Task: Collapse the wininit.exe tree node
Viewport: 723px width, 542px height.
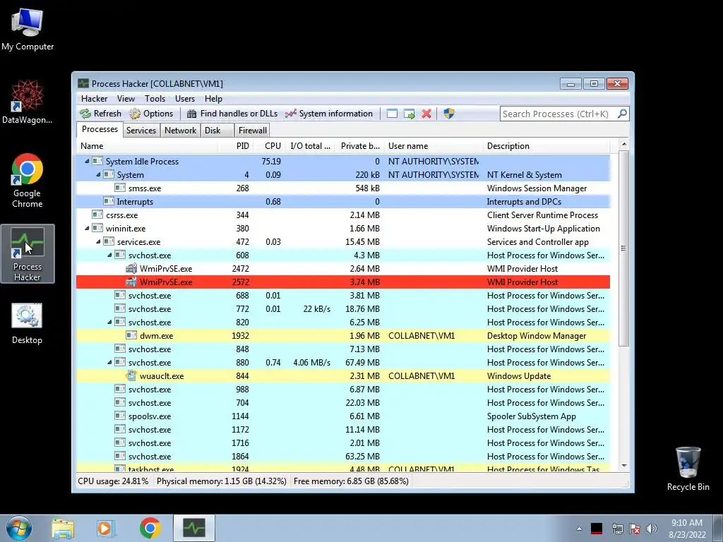Action: [87, 228]
